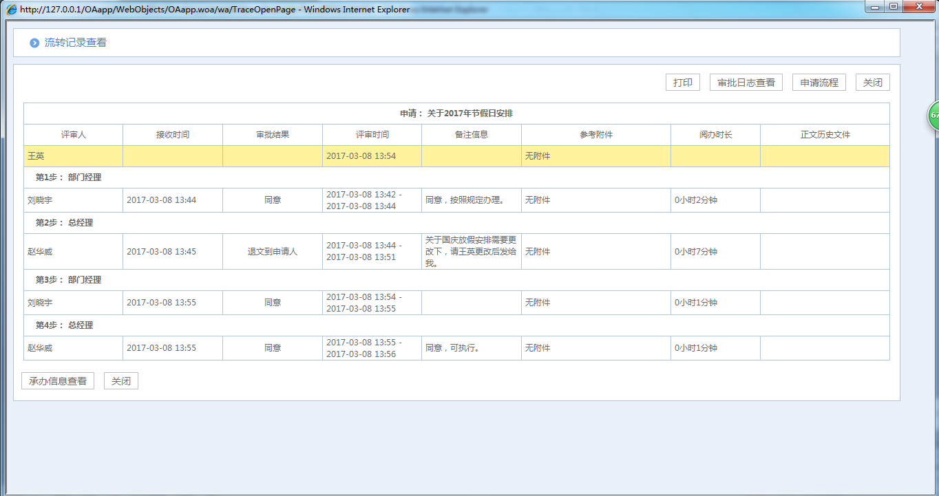This screenshot has height=496, width=939.
Task: Click the blue arrow icon beside 流转记录查看
Action: pyautogui.click(x=34, y=43)
